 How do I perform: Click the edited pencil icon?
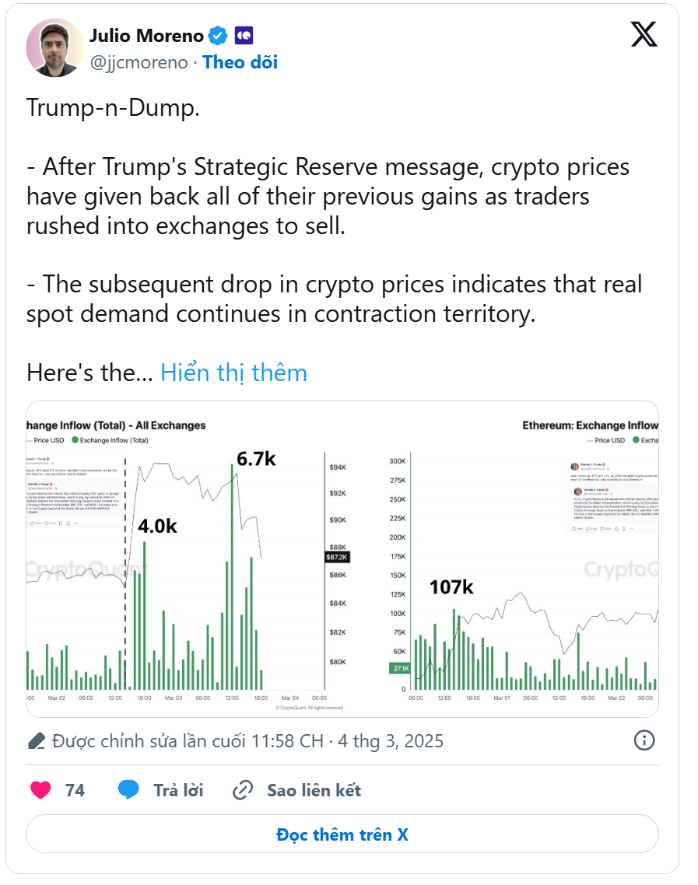click(x=36, y=740)
